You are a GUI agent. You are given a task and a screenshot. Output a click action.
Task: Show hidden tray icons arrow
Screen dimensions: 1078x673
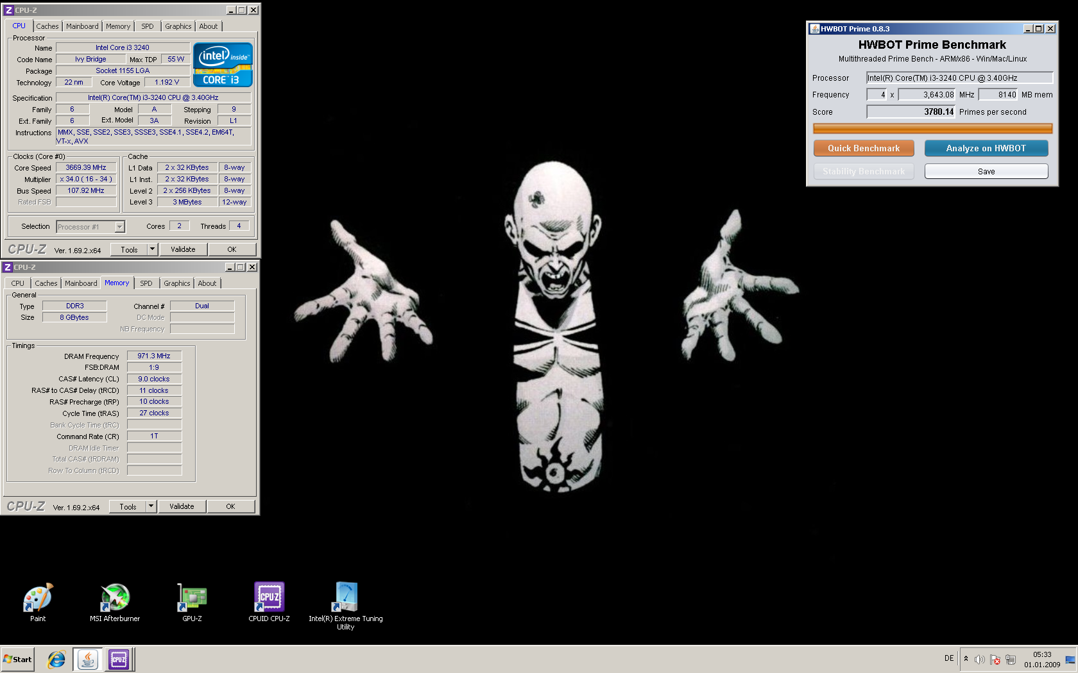pyautogui.click(x=966, y=659)
